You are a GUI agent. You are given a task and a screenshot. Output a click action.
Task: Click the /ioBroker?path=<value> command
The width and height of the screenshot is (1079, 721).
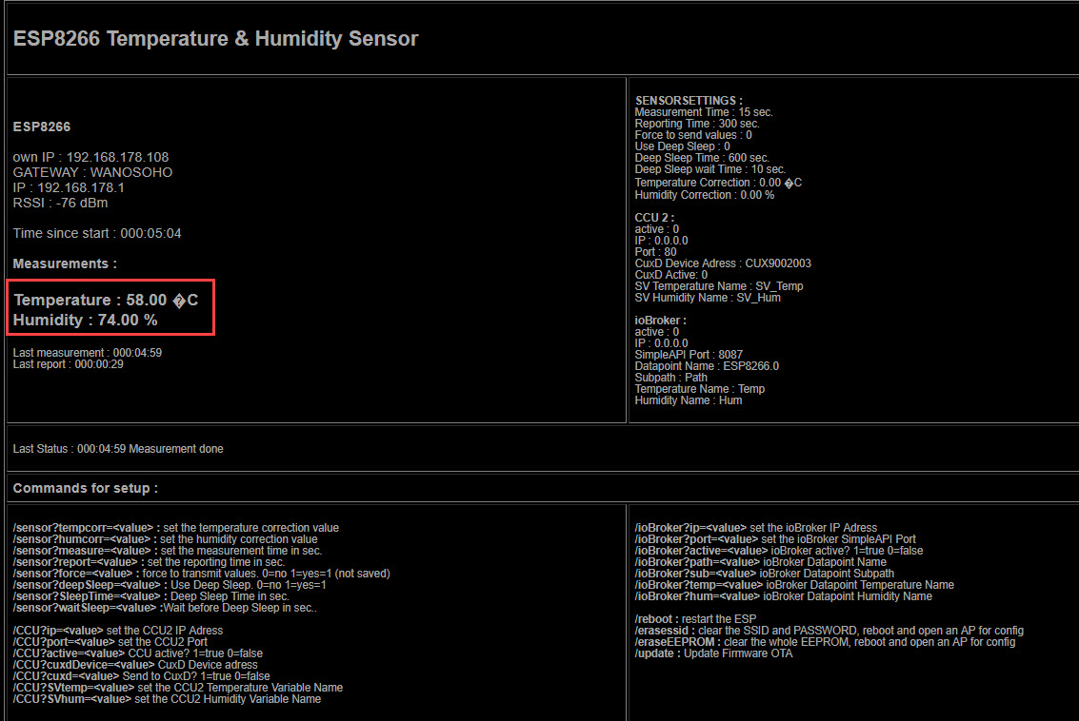[761, 562]
